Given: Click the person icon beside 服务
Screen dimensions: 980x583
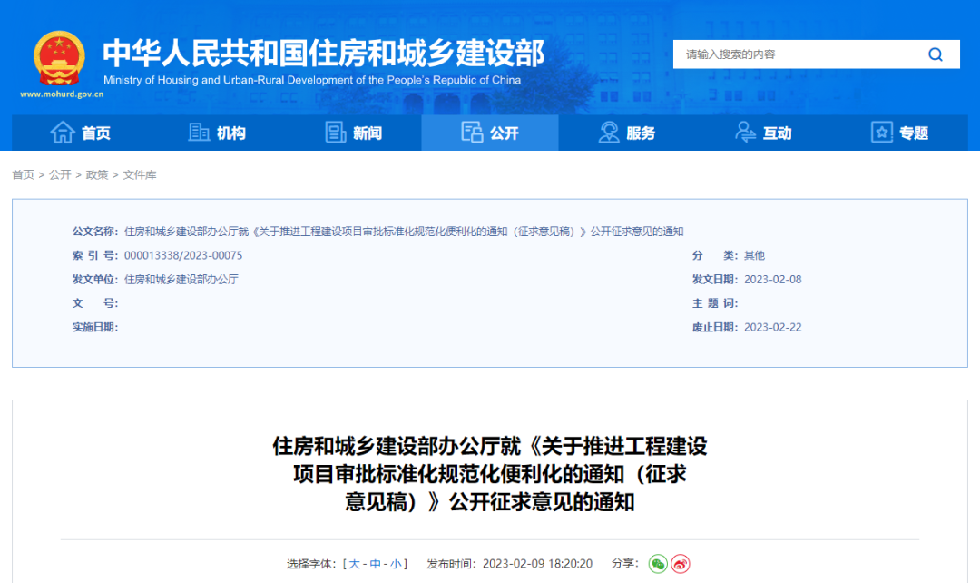Looking at the screenshot, I should pyautogui.click(x=608, y=133).
